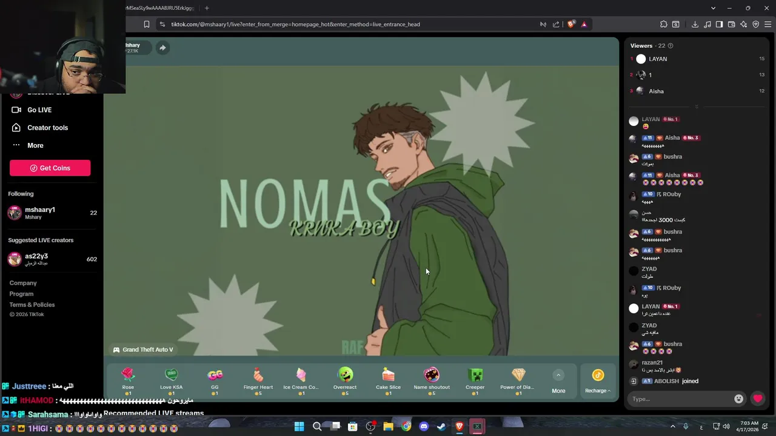Tap the red heart like button
Viewport: 776px width, 436px height.
pyautogui.click(x=758, y=398)
